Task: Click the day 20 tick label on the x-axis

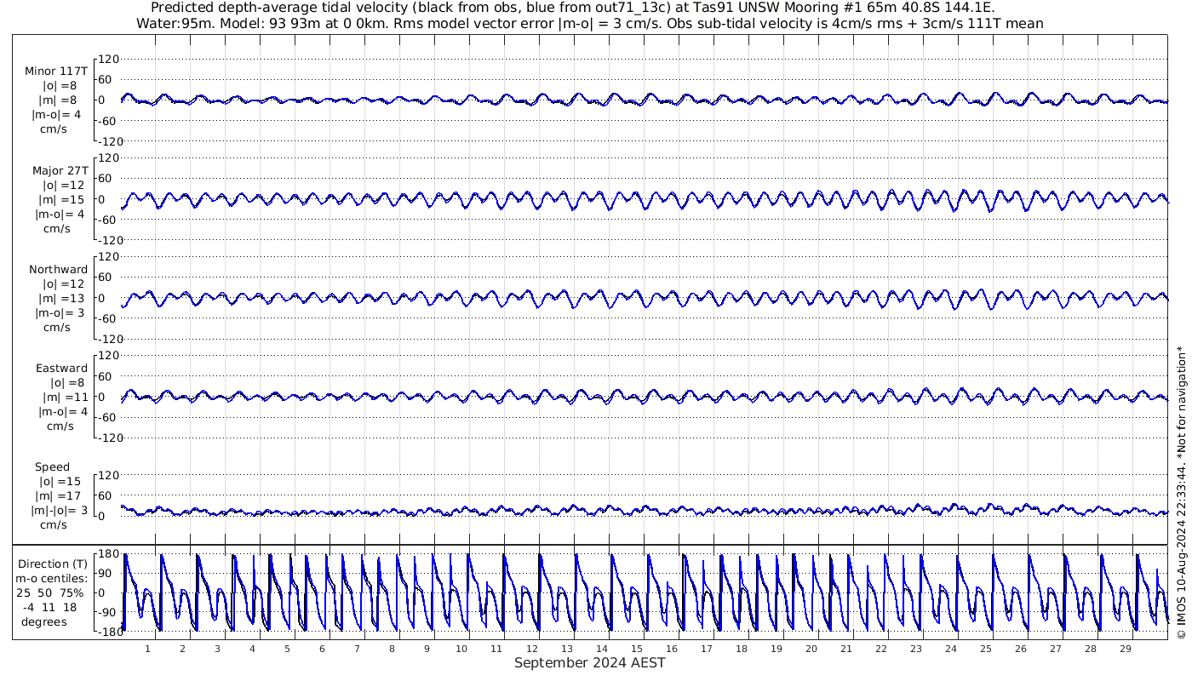Action: (811, 649)
